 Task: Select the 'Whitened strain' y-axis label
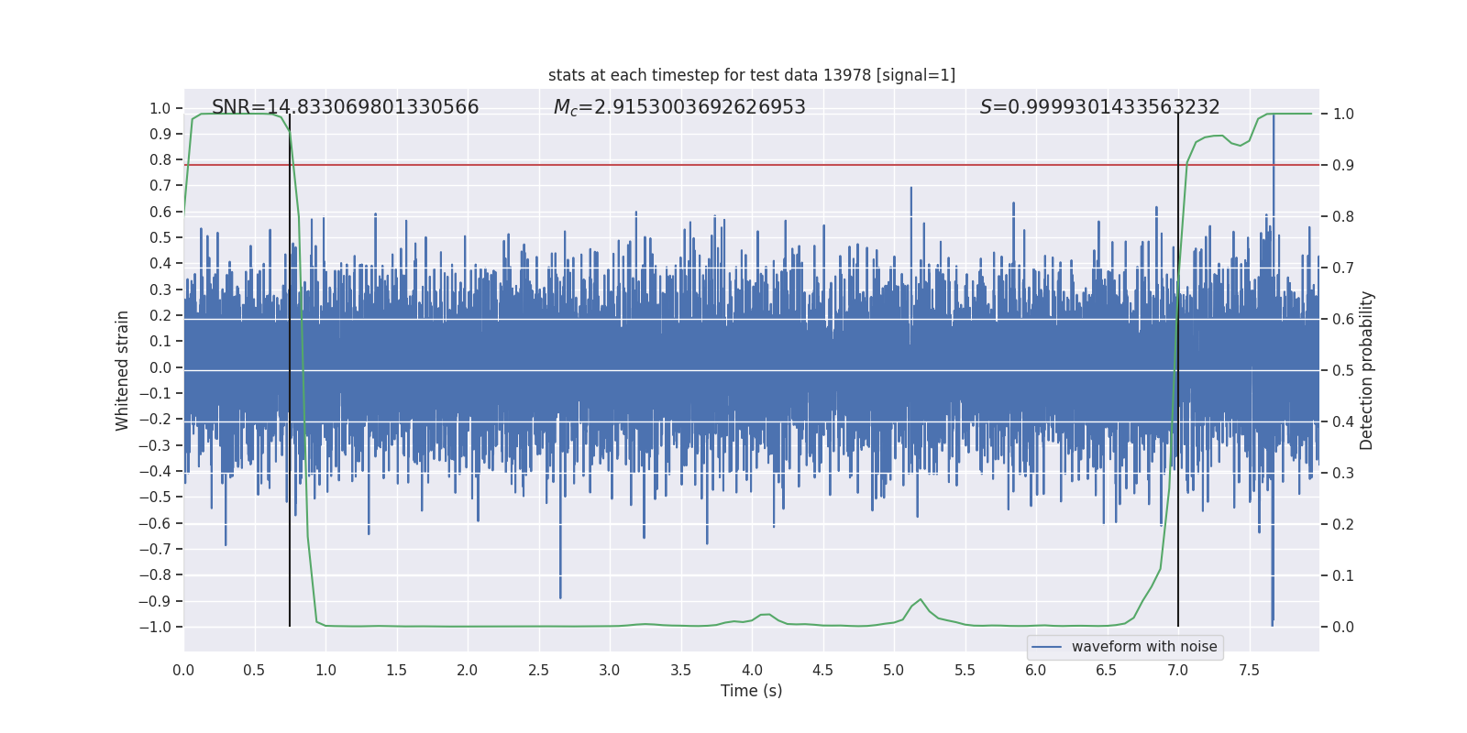coord(123,370)
